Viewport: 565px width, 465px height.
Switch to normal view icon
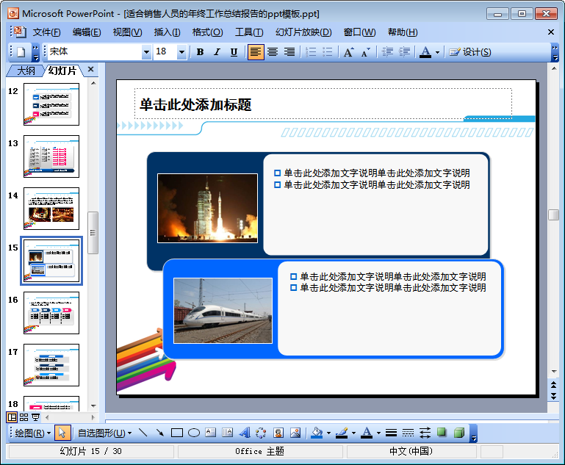point(12,417)
